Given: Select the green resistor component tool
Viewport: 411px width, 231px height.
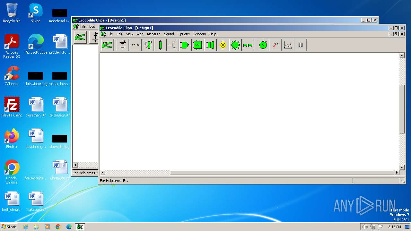Looking at the screenshot, I should pos(160,45).
